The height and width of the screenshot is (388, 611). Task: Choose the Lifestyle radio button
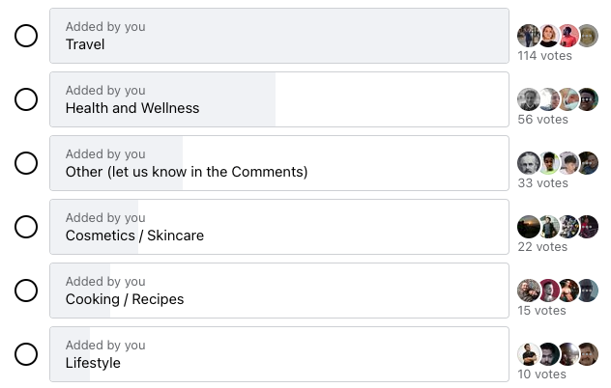(26, 354)
